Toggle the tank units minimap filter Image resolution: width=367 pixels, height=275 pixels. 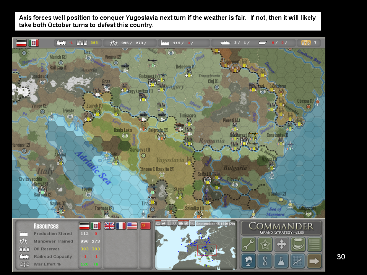pyautogui.click(x=180, y=223)
